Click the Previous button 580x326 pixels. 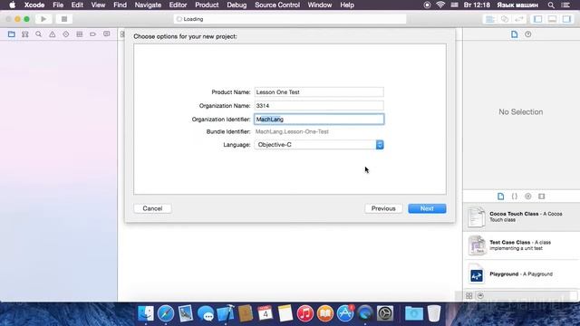[x=383, y=208]
